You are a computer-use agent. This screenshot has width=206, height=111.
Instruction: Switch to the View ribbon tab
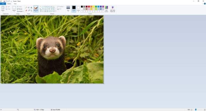tap(15, 4)
